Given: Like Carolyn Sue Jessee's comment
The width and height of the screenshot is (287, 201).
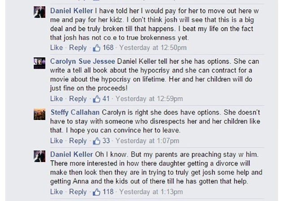Looking at the screenshot, I should point(57,98).
